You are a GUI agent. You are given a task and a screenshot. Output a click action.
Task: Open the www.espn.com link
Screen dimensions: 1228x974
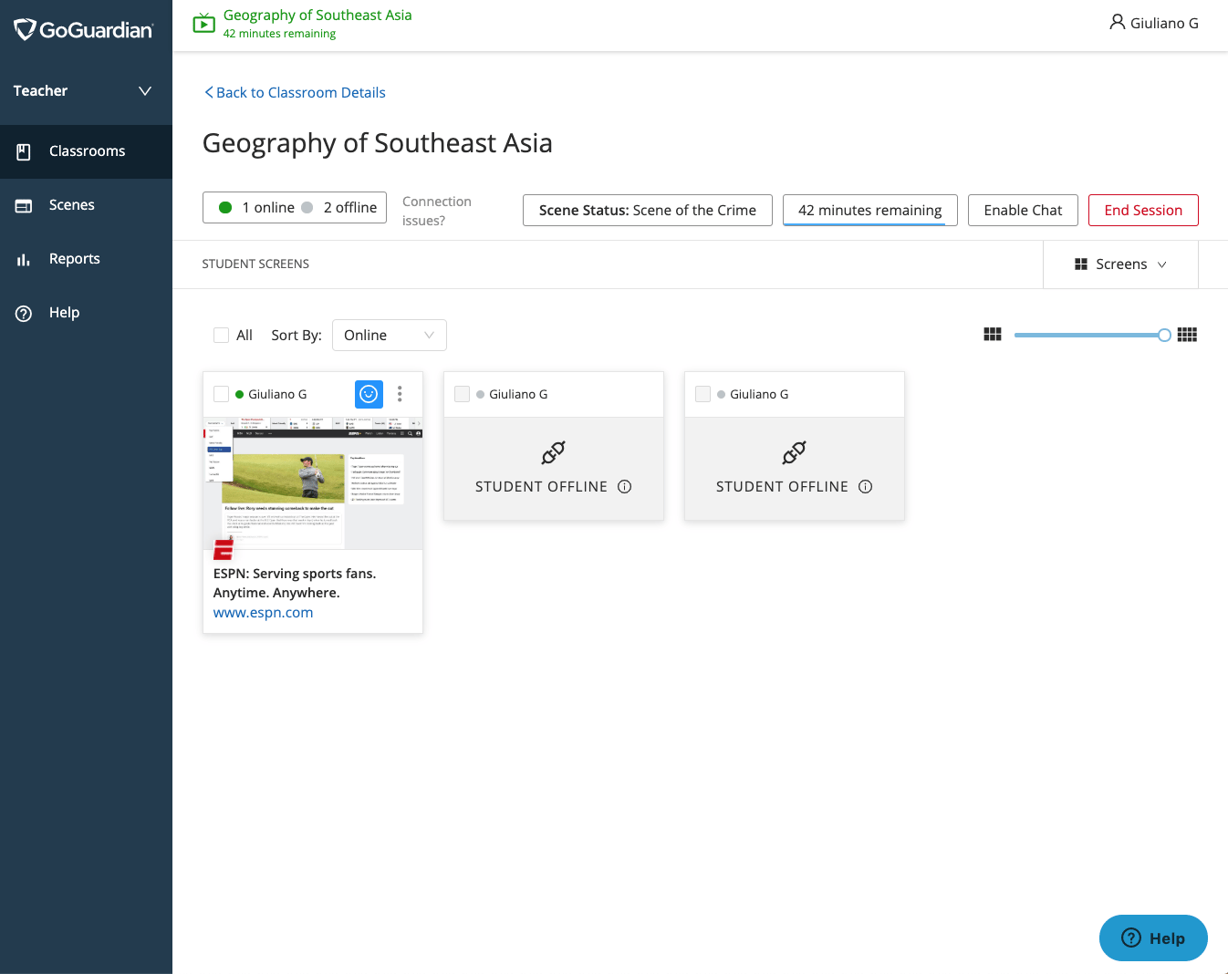click(263, 613)
